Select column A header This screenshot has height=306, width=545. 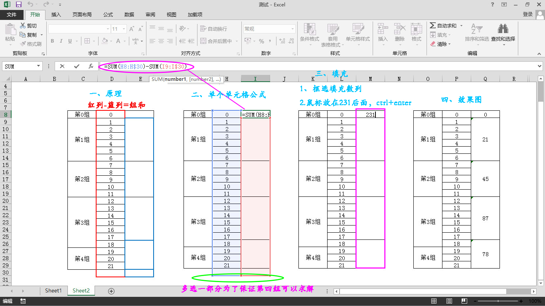pyautogui.click(x=26, y=79)
